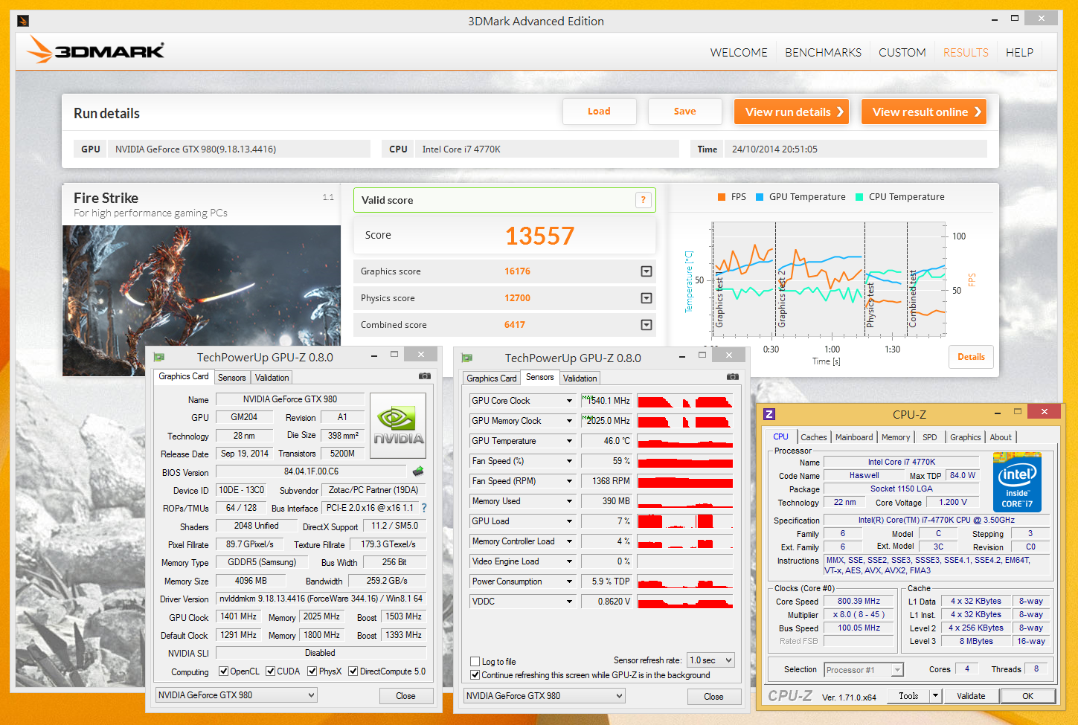Click GPU-Z Graphics Card window title icon
This screenshot has width=1078, height=725.
[x=158, y=357]
